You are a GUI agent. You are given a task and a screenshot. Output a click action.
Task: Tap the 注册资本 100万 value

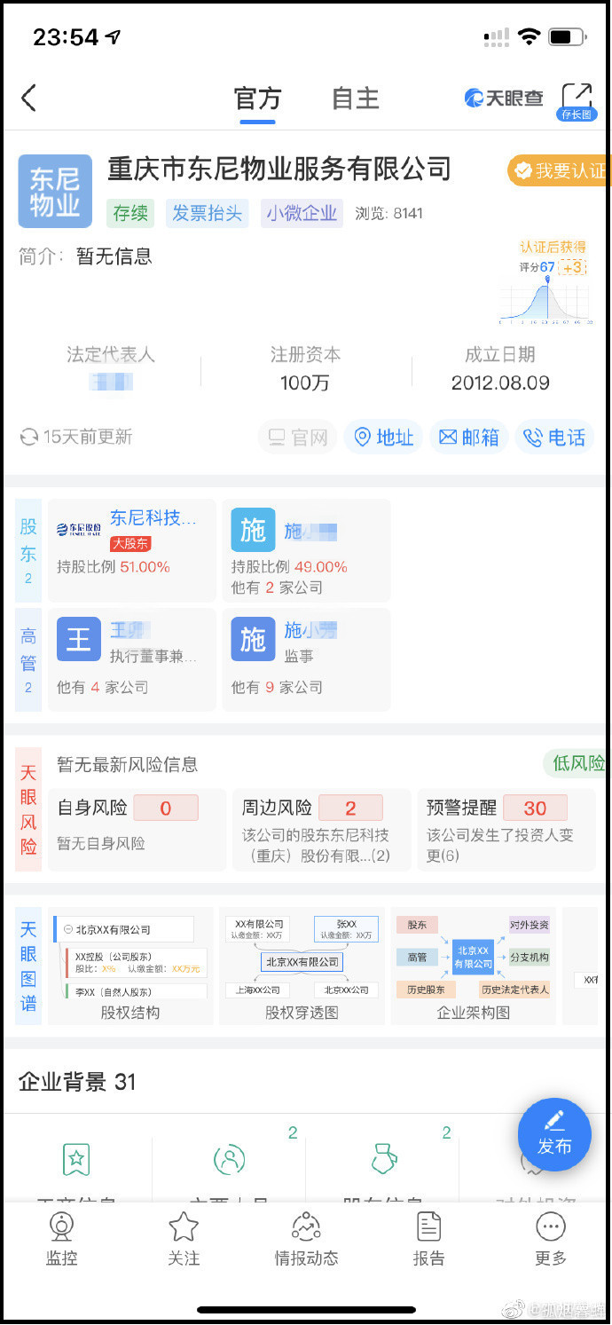click(305, 383)
